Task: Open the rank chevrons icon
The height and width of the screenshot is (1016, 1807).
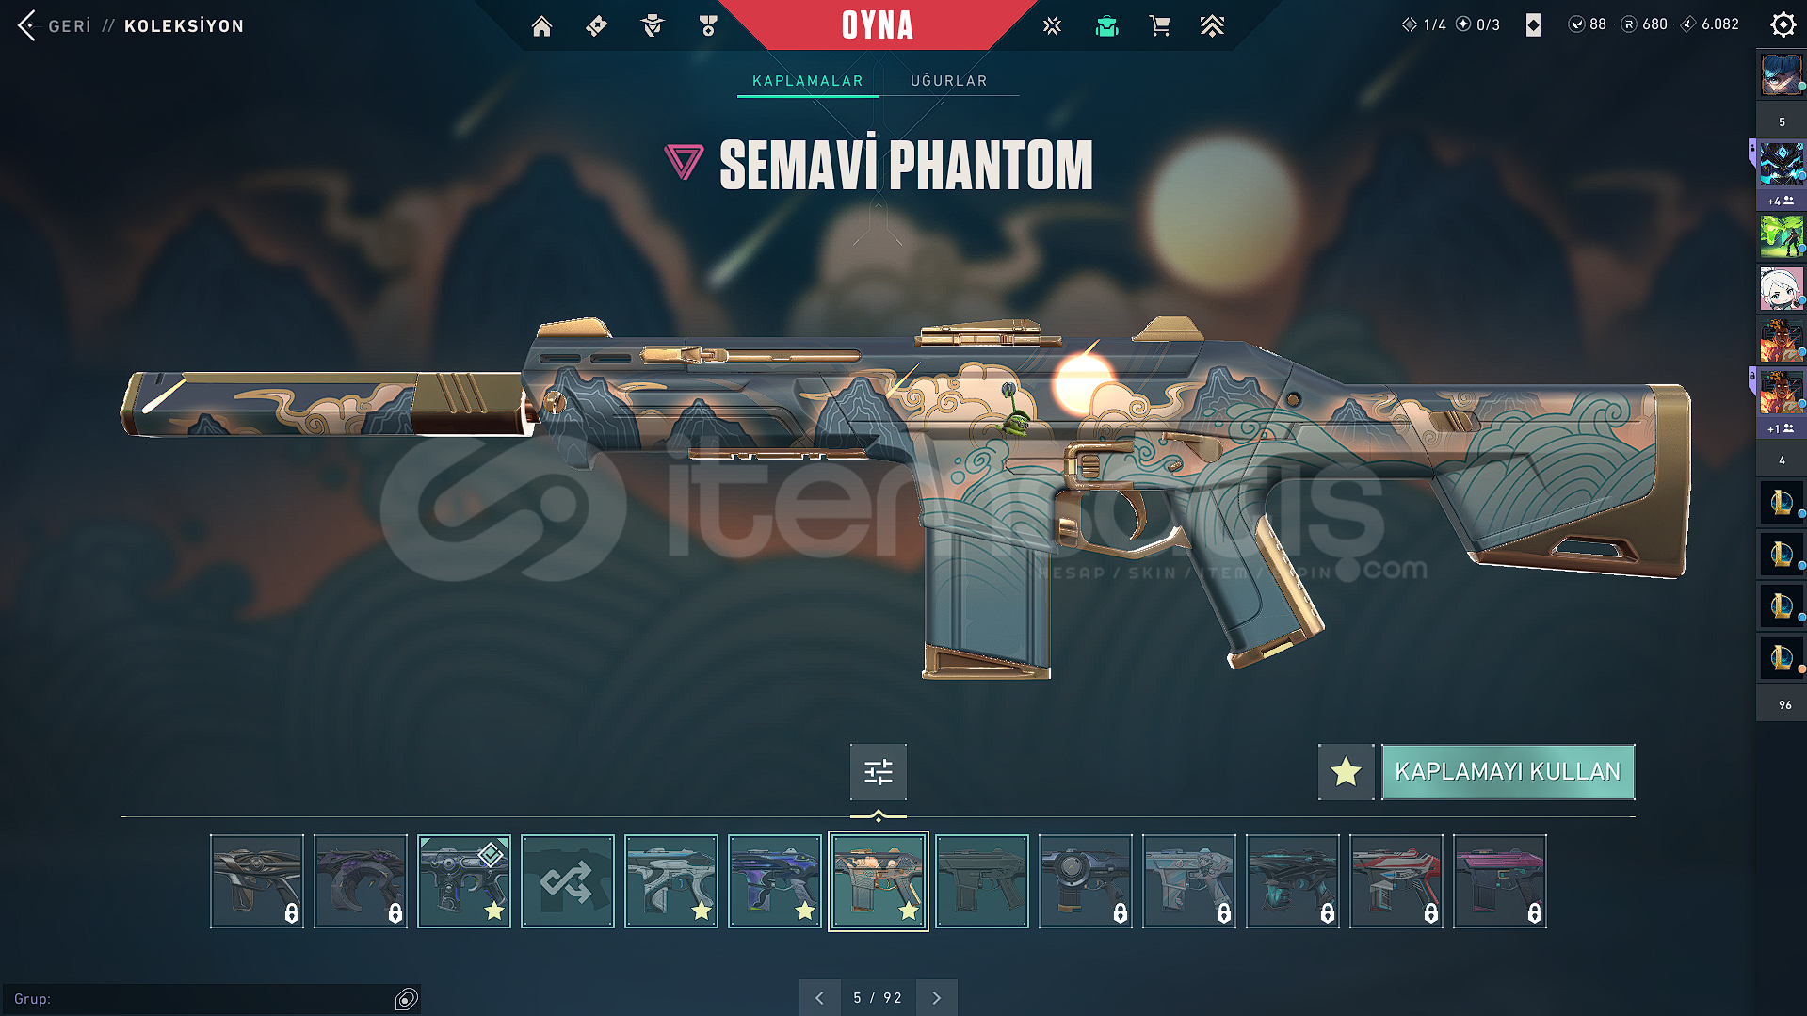Action: point(1212,26)
